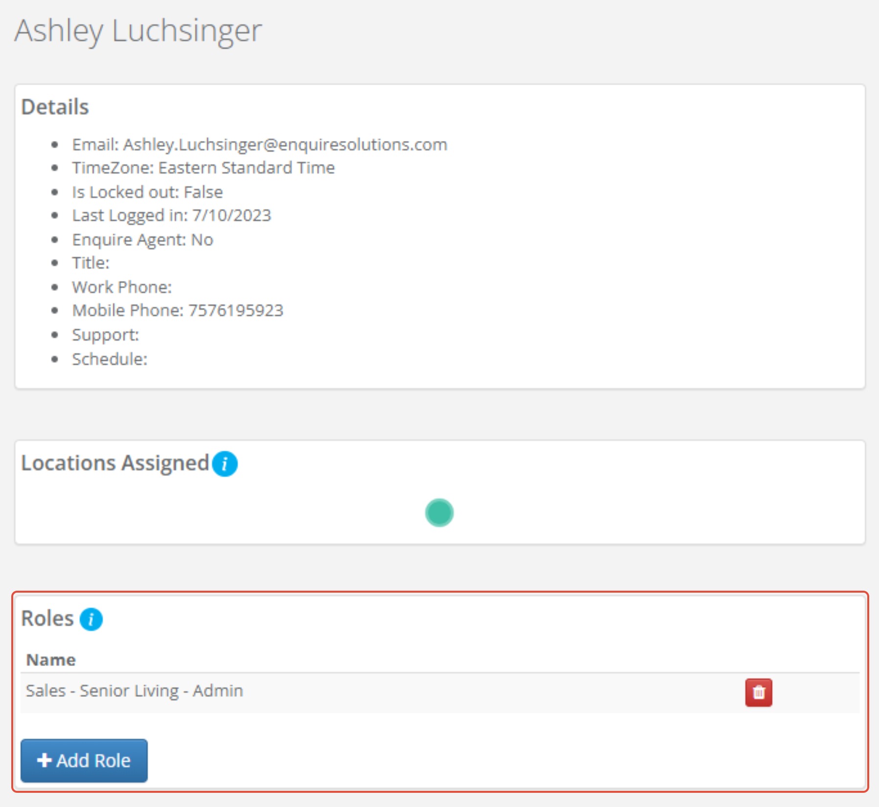Click the Details section heading

tap(55, 107)
